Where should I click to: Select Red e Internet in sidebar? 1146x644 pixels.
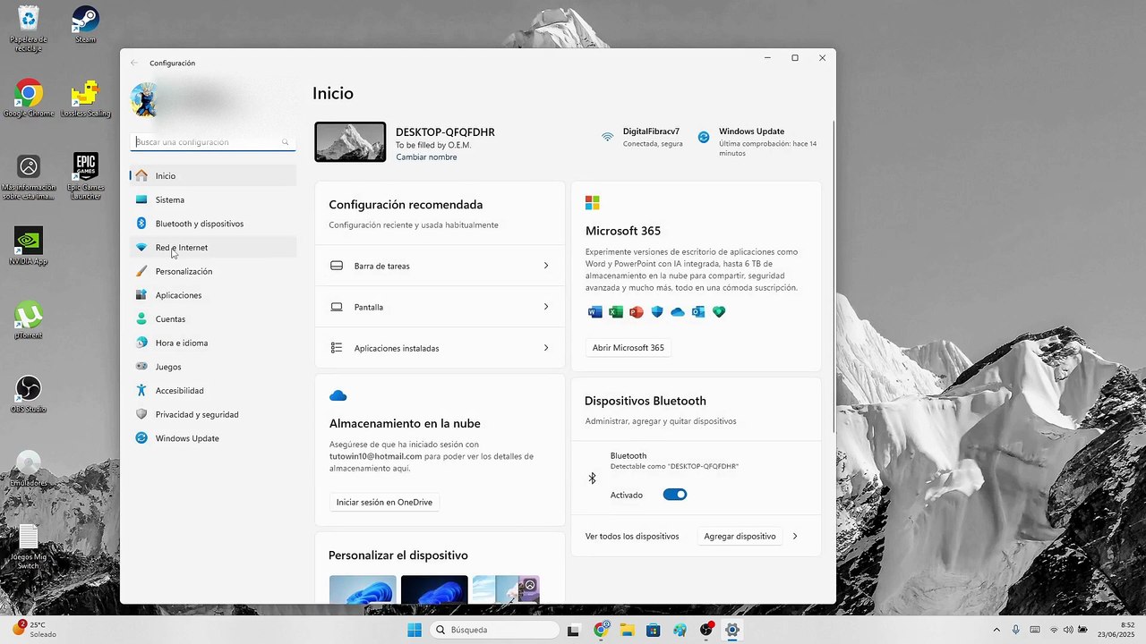point(213,248)
